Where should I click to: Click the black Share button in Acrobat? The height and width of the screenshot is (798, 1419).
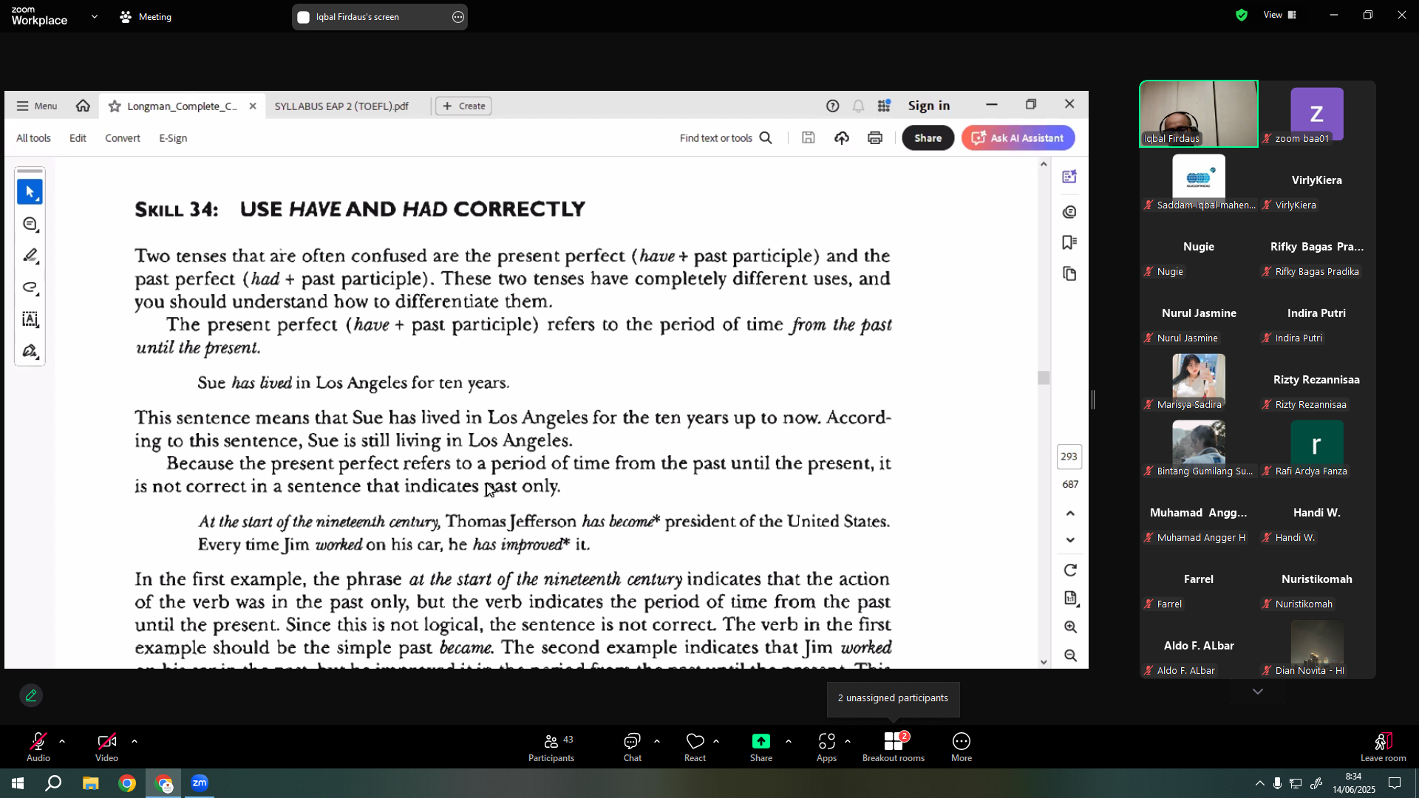tap(928, 138)
